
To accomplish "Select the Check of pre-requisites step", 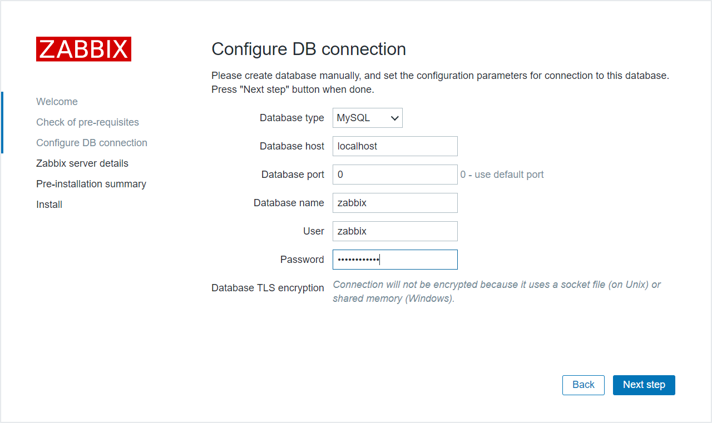I will pyautogui.click(x=87, y=122).
